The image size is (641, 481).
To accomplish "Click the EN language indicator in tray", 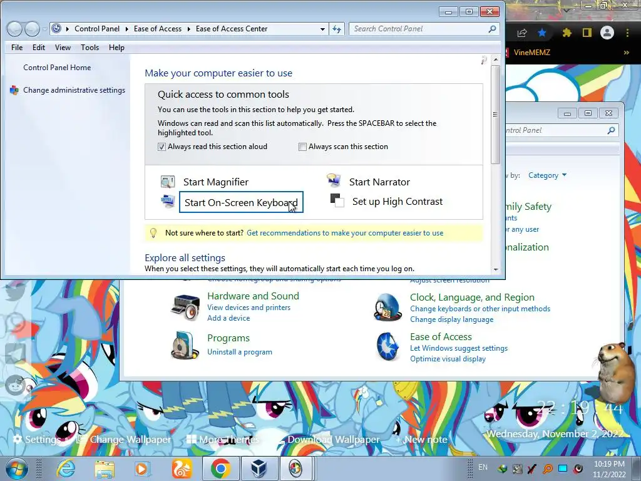I will pyautogui.click(x=483, y=467).
